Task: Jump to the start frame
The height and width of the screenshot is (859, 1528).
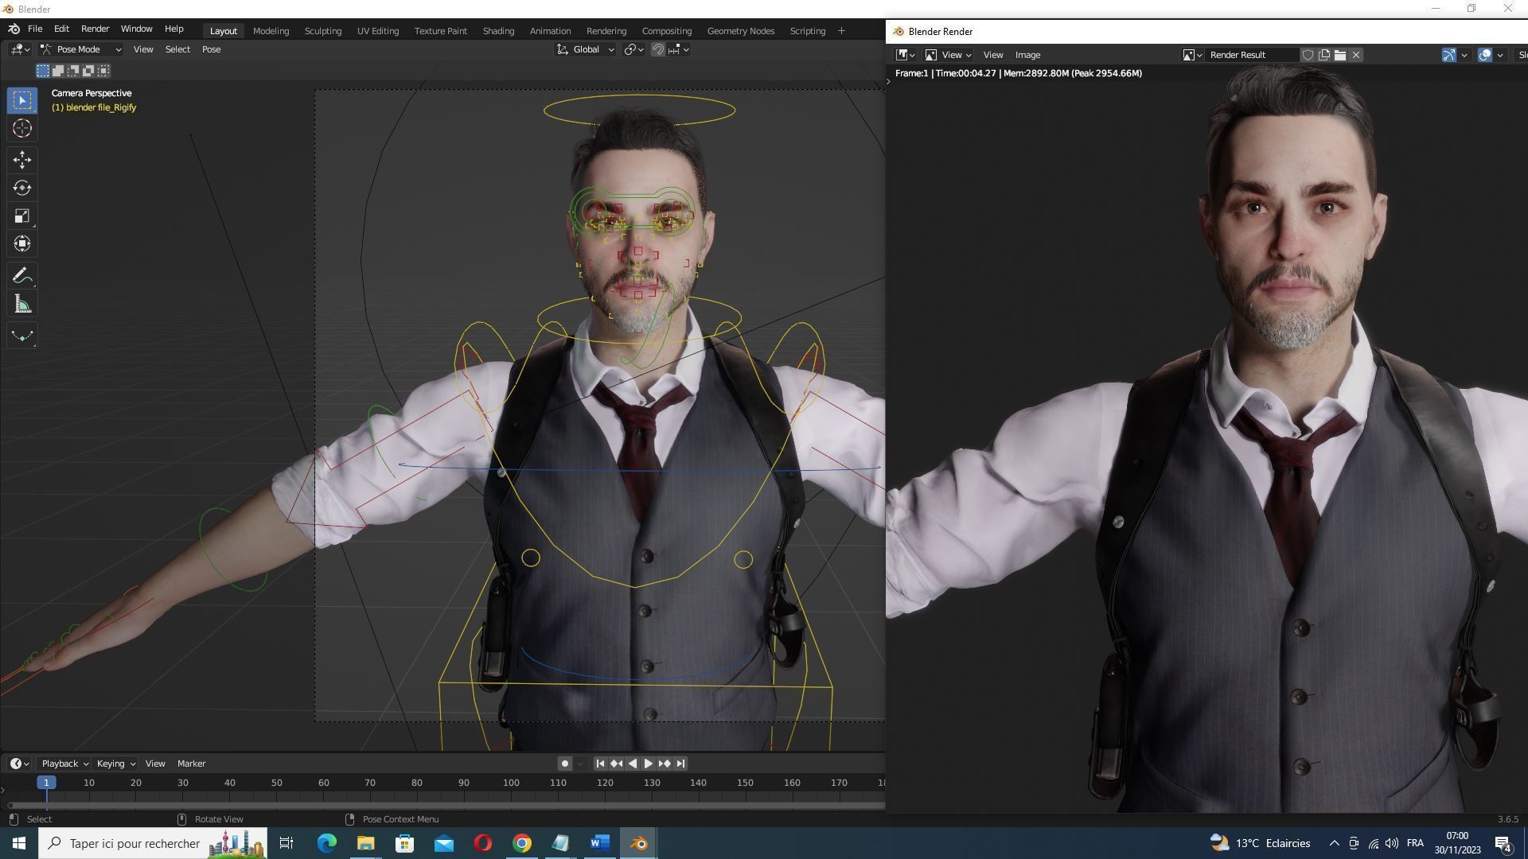Action: pos(600,764)
